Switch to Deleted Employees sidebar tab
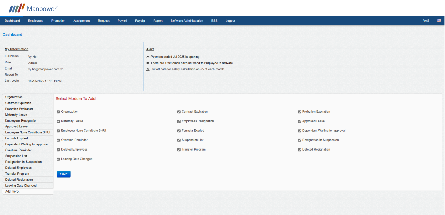This screenshot has height=215, width=445. click(x=28, y=168)
